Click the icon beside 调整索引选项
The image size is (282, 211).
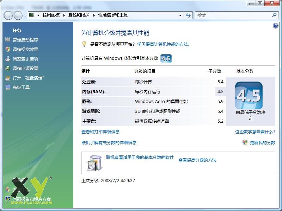[x=8, y=59]
